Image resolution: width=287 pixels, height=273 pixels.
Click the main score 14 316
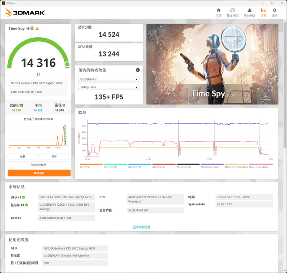[38, 63]
